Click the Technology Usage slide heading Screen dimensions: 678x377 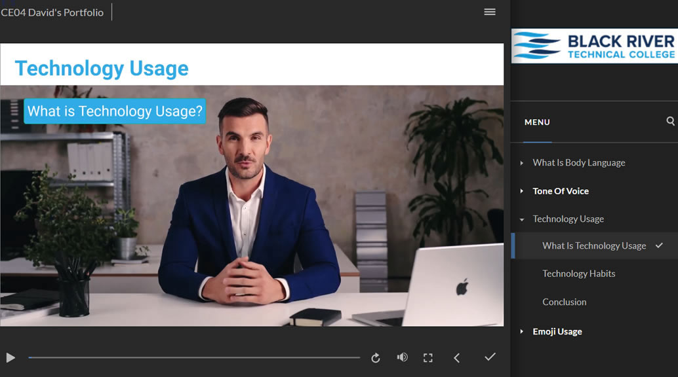coord(102,68)
